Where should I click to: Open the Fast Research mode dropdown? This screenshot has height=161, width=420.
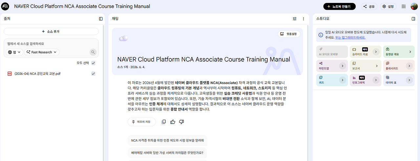pyautogui.click(x=42, y=52)
